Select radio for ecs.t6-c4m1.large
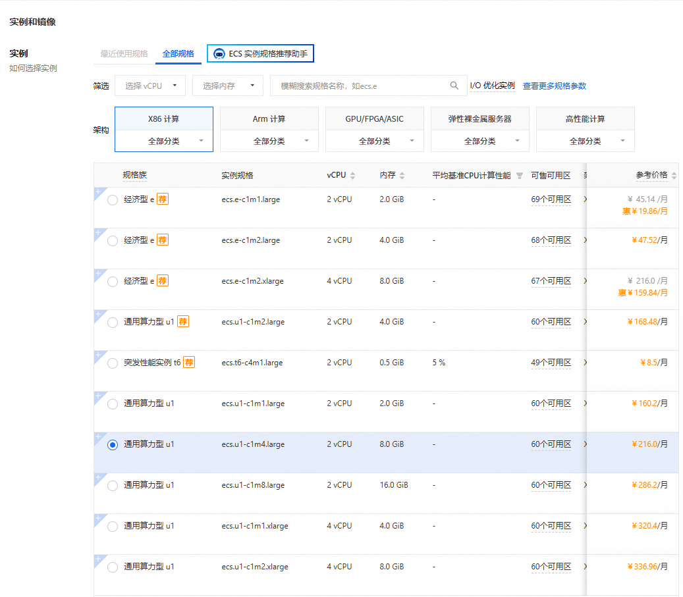 click(x=113, y=363)
